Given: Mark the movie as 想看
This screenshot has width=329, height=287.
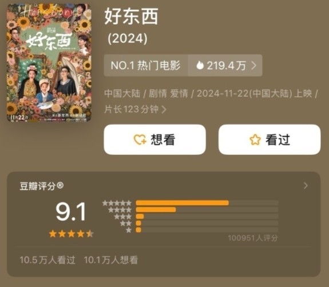Looking at the screenshot, I should 154,139.
